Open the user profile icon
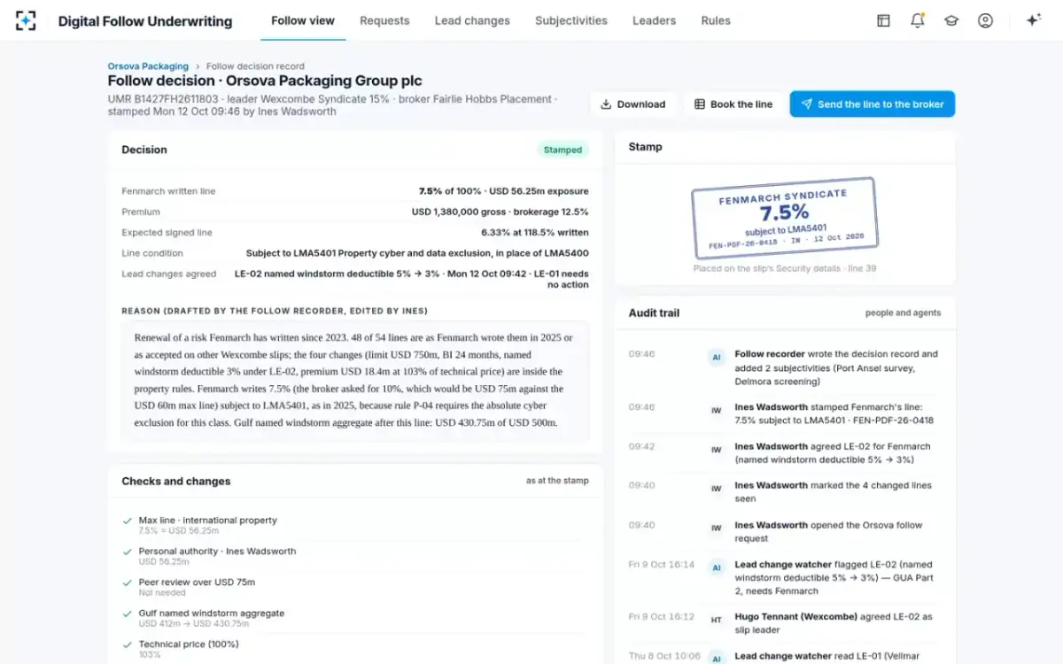This screenshot has width=1063, height=664. pyautogui.click(x=985, y=20)
